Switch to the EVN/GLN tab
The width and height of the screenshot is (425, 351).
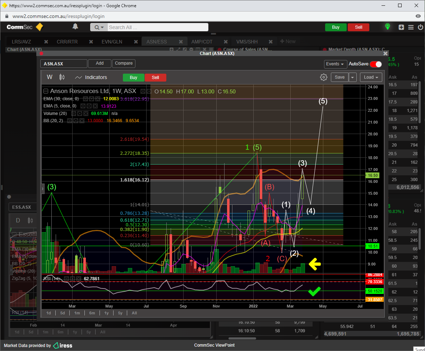(x=112, y=42)
